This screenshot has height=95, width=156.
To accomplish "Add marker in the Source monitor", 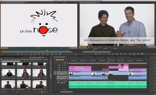I will [x=18, y=54].
